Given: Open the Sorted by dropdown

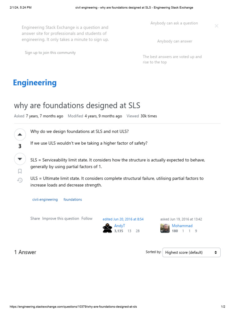Looking at the screenshot, I should coord(191,252).
